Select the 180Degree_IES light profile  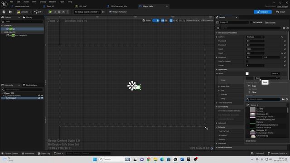pos(266,115)
